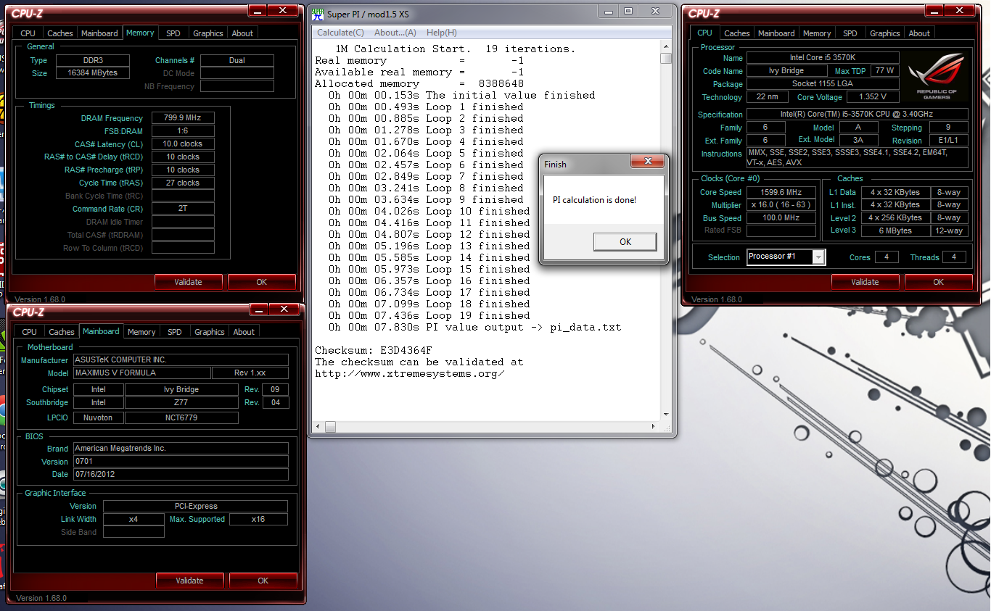The width and height of the screenshot is (991, 611).
Task: Click the Cycle Time 27 clocks value
Action: pos(183,183)
